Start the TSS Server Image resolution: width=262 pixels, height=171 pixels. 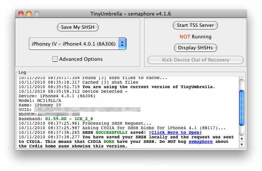pyautogui.click(x=195, y=25)
